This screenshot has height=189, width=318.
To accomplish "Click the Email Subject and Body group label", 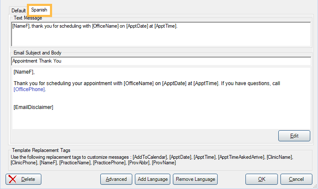I will (38, 53).
